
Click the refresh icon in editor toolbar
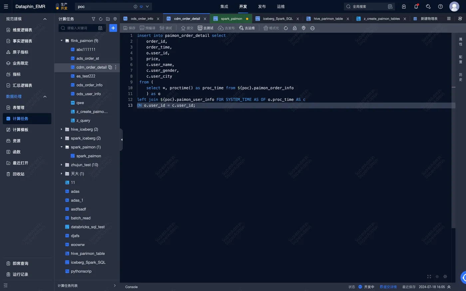[x=286, y=28]
